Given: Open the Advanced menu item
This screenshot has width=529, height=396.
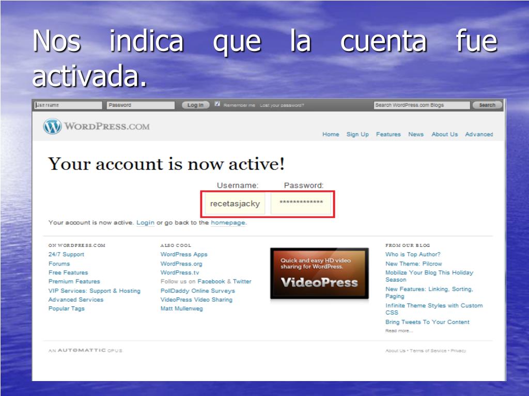Looking at the screenshot, I should pyautogui.click(x=479, y=135).
